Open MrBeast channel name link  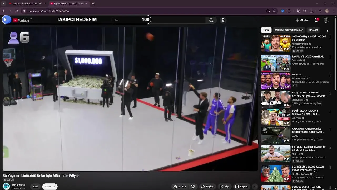pyautogui.click(x=17, y=185)
